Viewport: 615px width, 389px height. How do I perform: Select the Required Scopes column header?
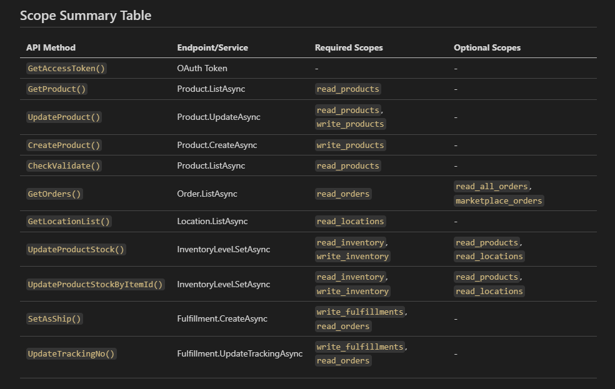click(x=349, y=47)
